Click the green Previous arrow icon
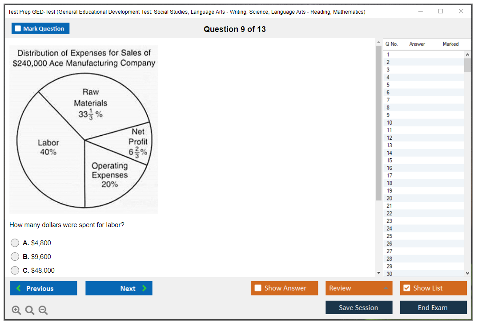Viewport: 478px width, 326px height. point(19,288)
